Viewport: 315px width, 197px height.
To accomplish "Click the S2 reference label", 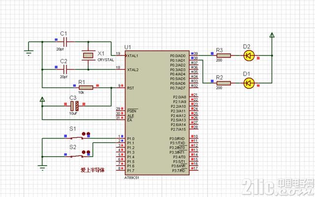I will (73, 147).
